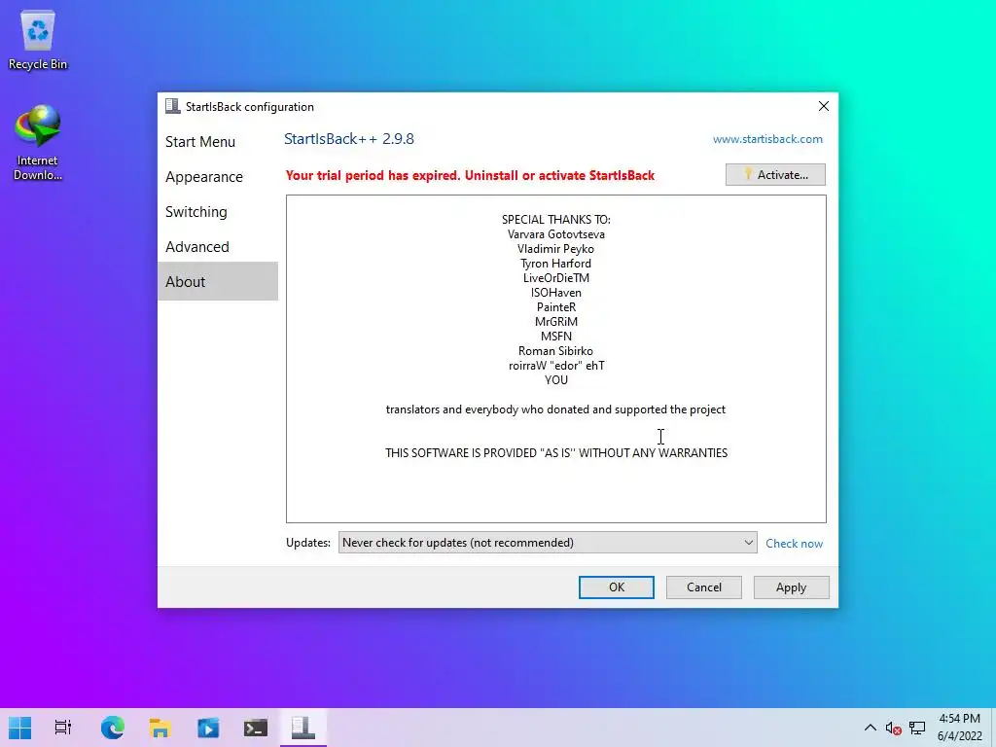996x747 pixels.
Task: Click the Cancel button
Action: (x=704, y=587)
